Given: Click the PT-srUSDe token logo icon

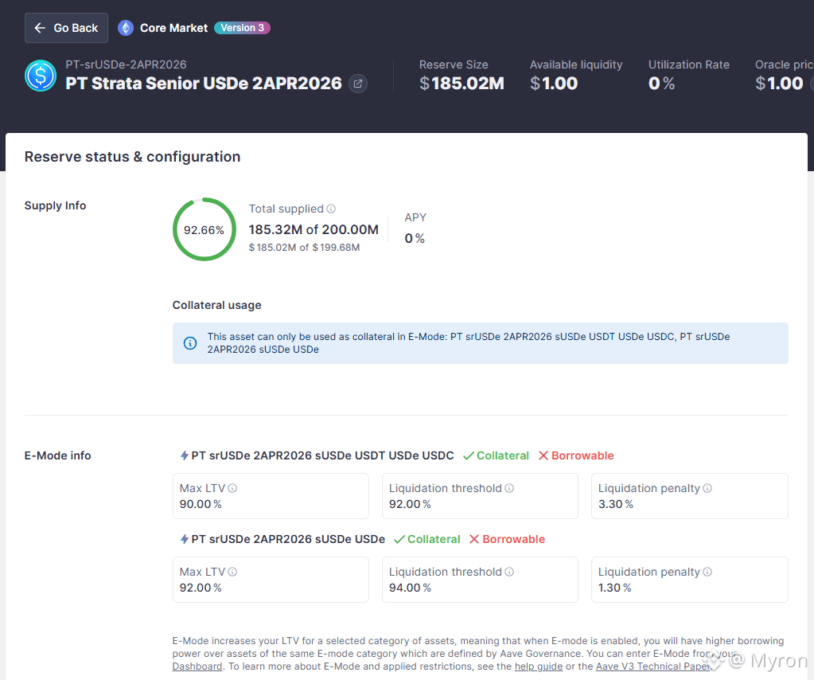Looking at the screenshot, I should click(x=41, y=76).
